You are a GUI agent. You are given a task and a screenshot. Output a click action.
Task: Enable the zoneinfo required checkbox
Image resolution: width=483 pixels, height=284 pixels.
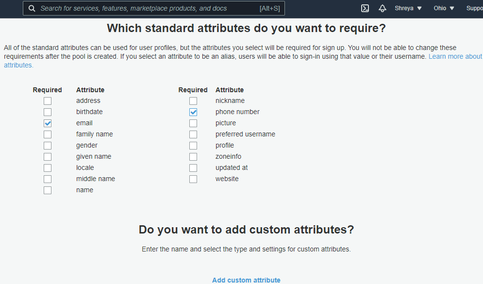coord(193,157)
